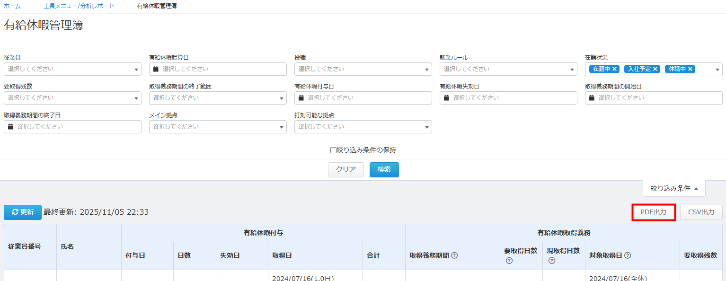Expand the 役職 selection dropdown
726x281 pixels.
click(363, 69)
